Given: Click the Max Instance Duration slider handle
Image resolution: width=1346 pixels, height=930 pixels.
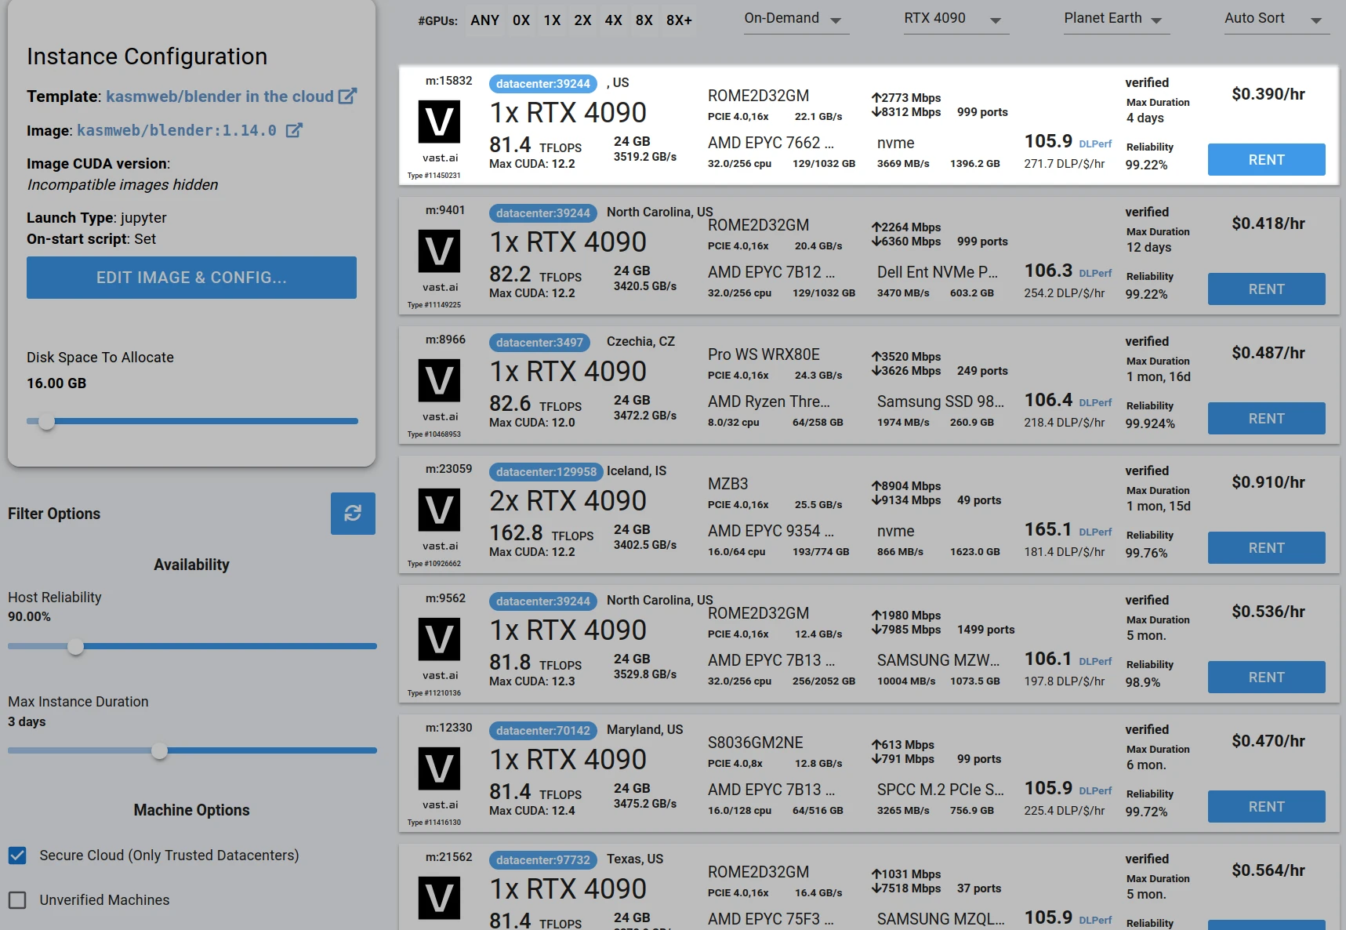Looking at the screenshot, I should pos(159,751).
